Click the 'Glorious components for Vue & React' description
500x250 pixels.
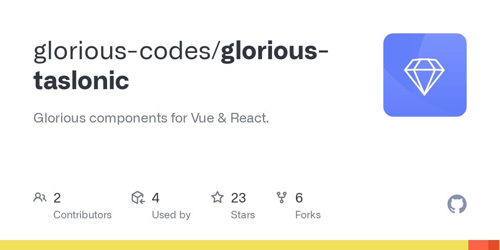(151, 118)
